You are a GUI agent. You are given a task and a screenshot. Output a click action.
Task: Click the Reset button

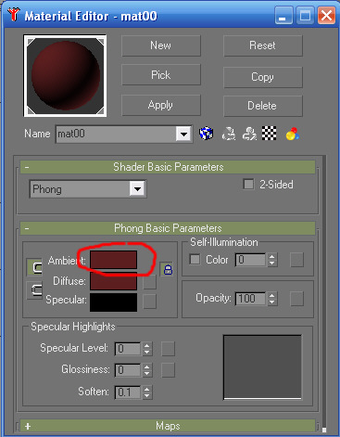[x=263, y=45]
